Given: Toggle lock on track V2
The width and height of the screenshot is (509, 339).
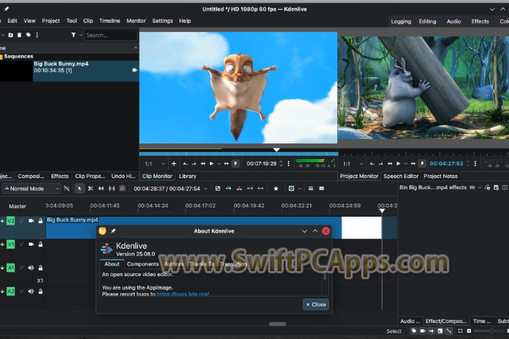Looking at the screenshot, I should point(40,221).
